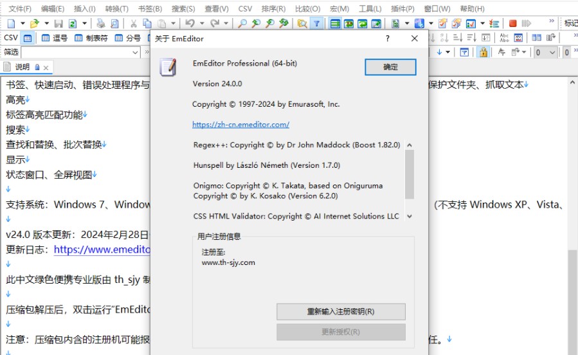Viewport: 578px width, 355px height.
Task: Open Print Preview from the toolbar
Action: click(x=114, y=24)
